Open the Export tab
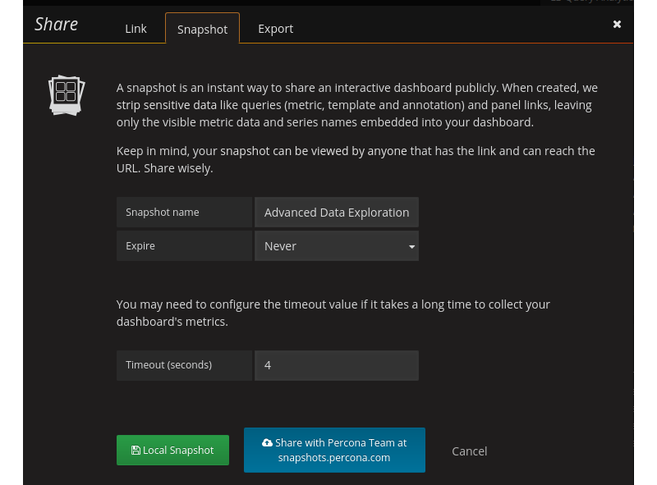Image resolution: width=657 pixels, height=485 pixels. coord(275,29)
